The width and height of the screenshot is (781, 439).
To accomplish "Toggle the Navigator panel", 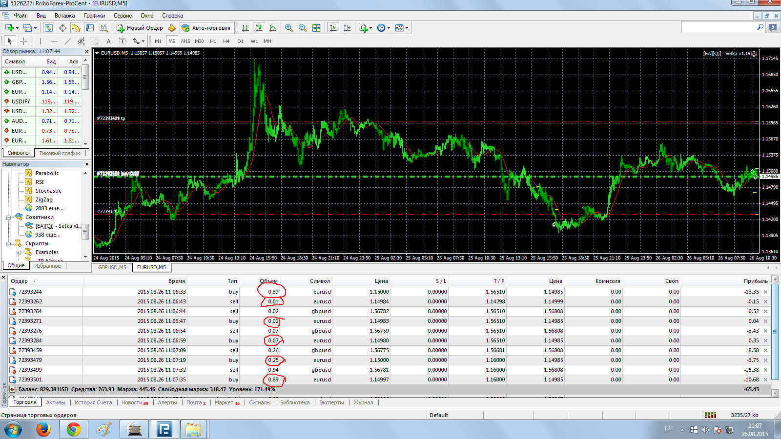I will tap(76, 28).
